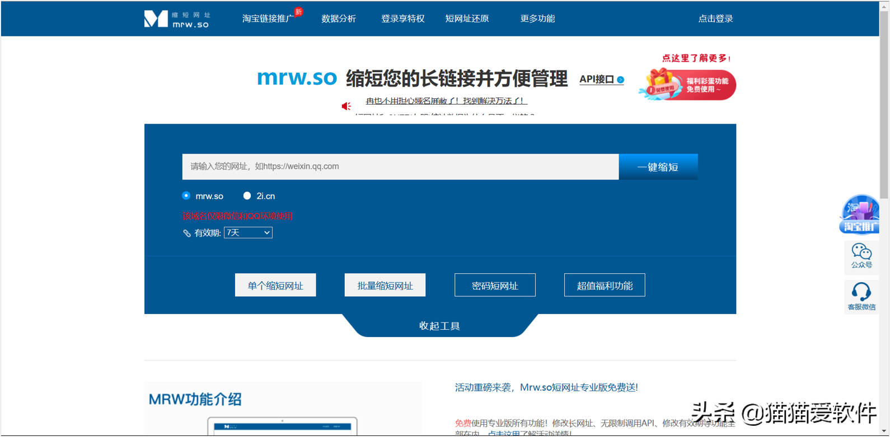Screen dimensions: 890x437
Task: Select the mrw.so domain radio button
Action: 186,196
